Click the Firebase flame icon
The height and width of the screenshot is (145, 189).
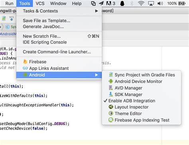point(25,62)
